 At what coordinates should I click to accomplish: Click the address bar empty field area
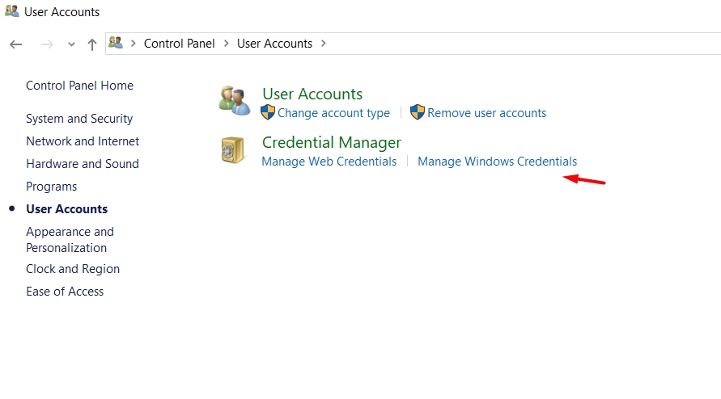[x=524, y=44]
